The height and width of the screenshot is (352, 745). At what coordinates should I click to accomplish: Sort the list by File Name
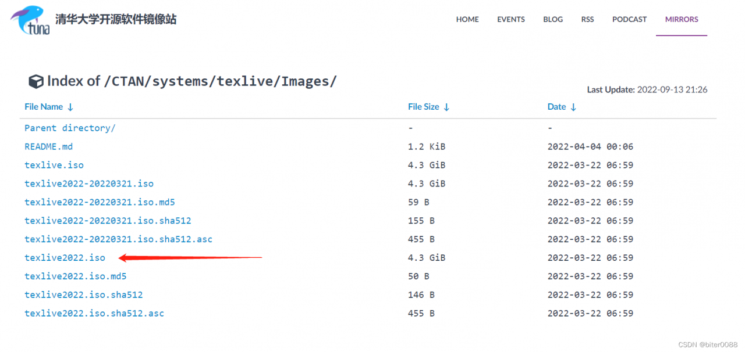tap(49, 107)
